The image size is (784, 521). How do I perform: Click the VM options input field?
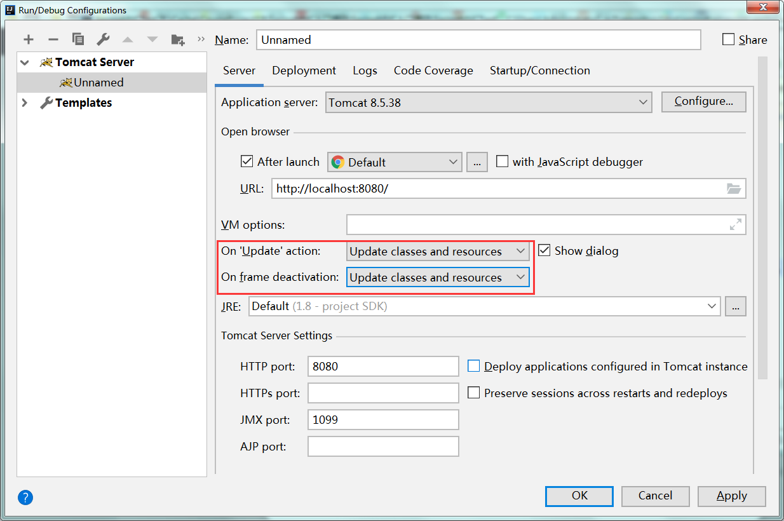pos(546,224)
